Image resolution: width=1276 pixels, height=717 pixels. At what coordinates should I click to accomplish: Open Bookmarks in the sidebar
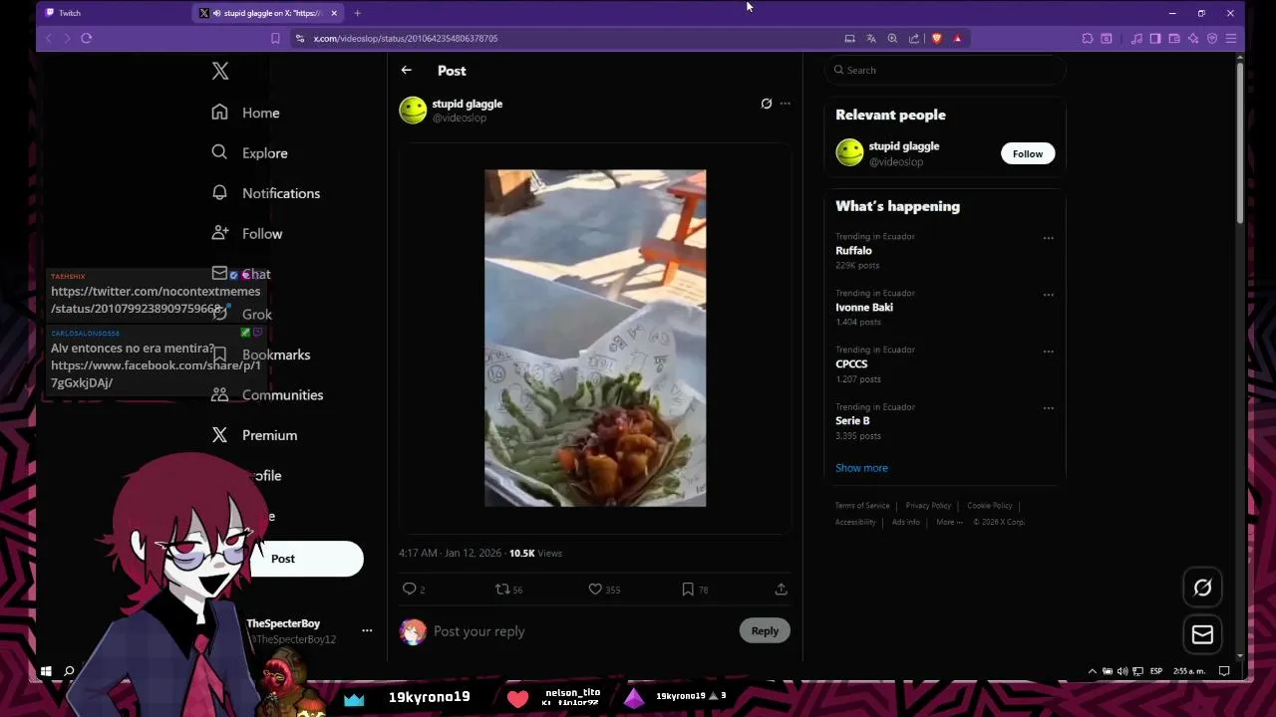pyautogui.click(x=276, y=355)
